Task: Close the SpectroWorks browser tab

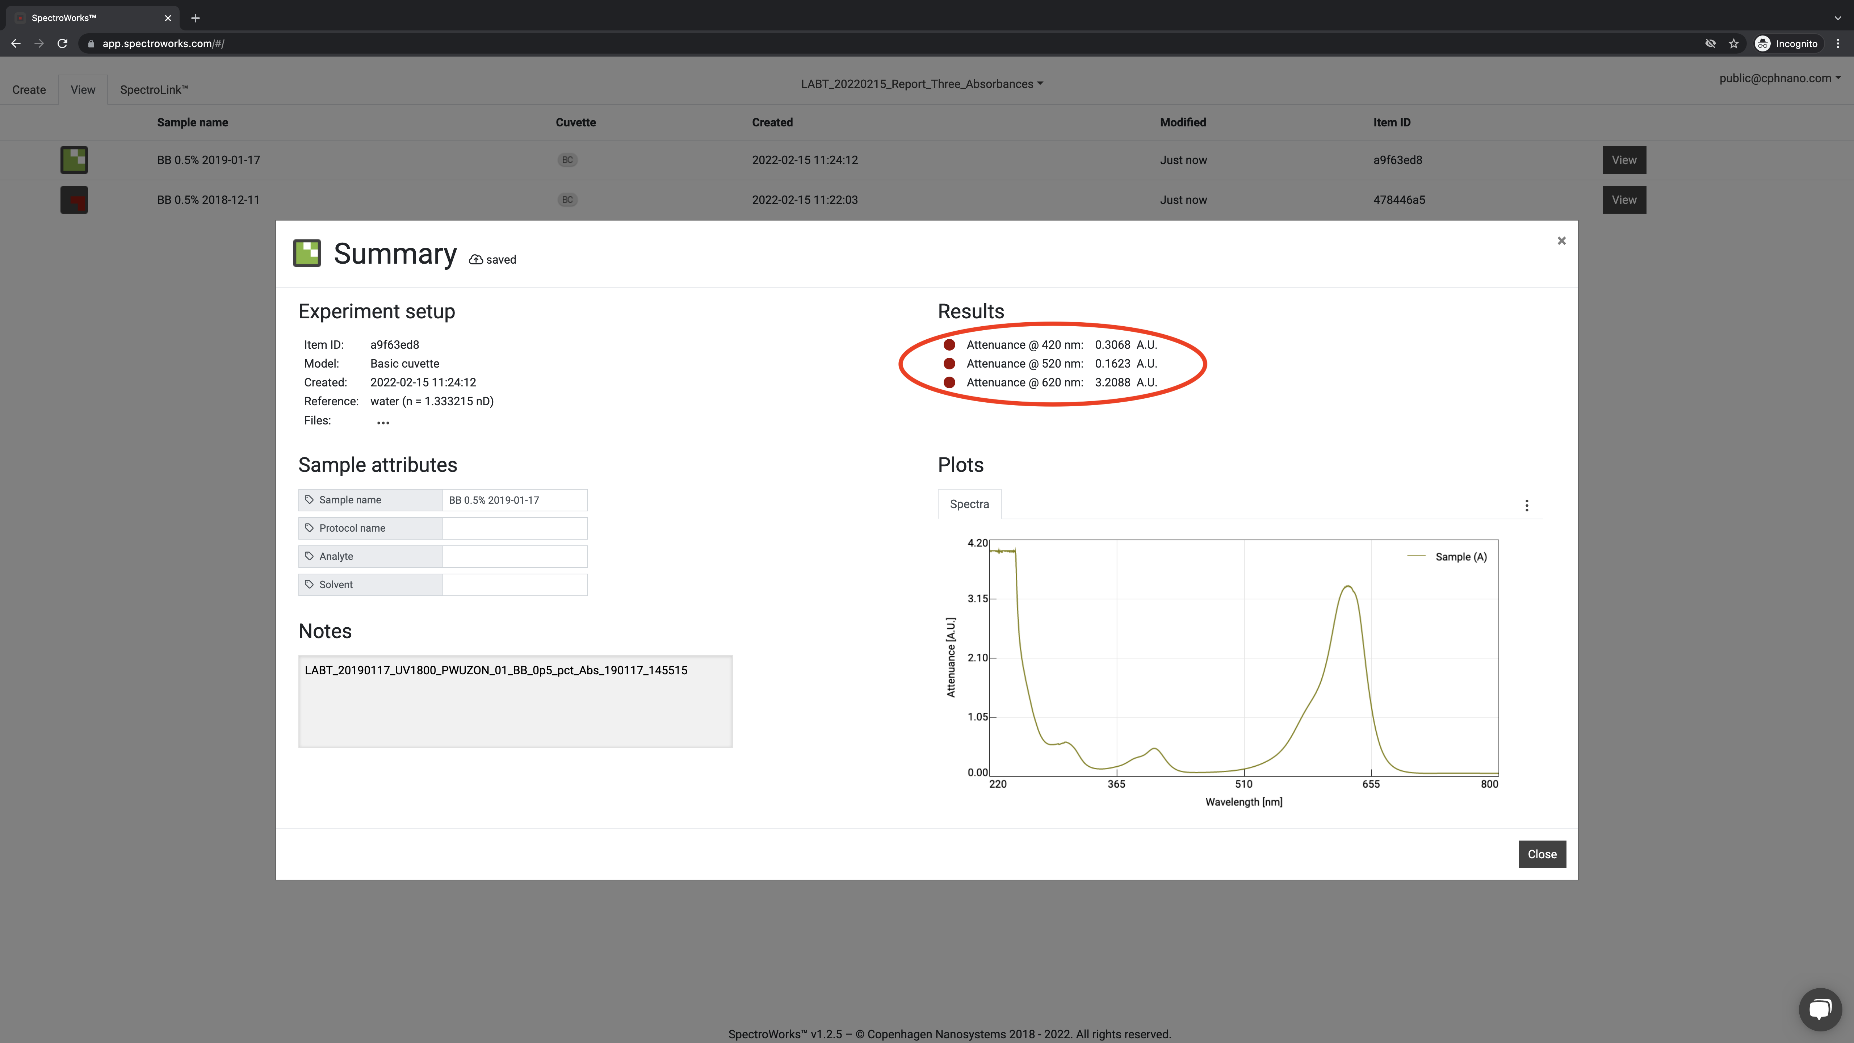Action: pyautogui.click(x=168, y=18)
